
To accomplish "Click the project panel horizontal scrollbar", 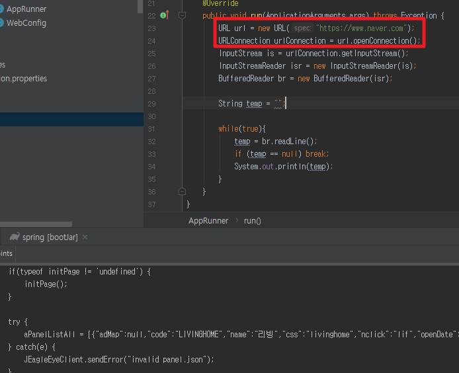I will (x=36, y=224).
